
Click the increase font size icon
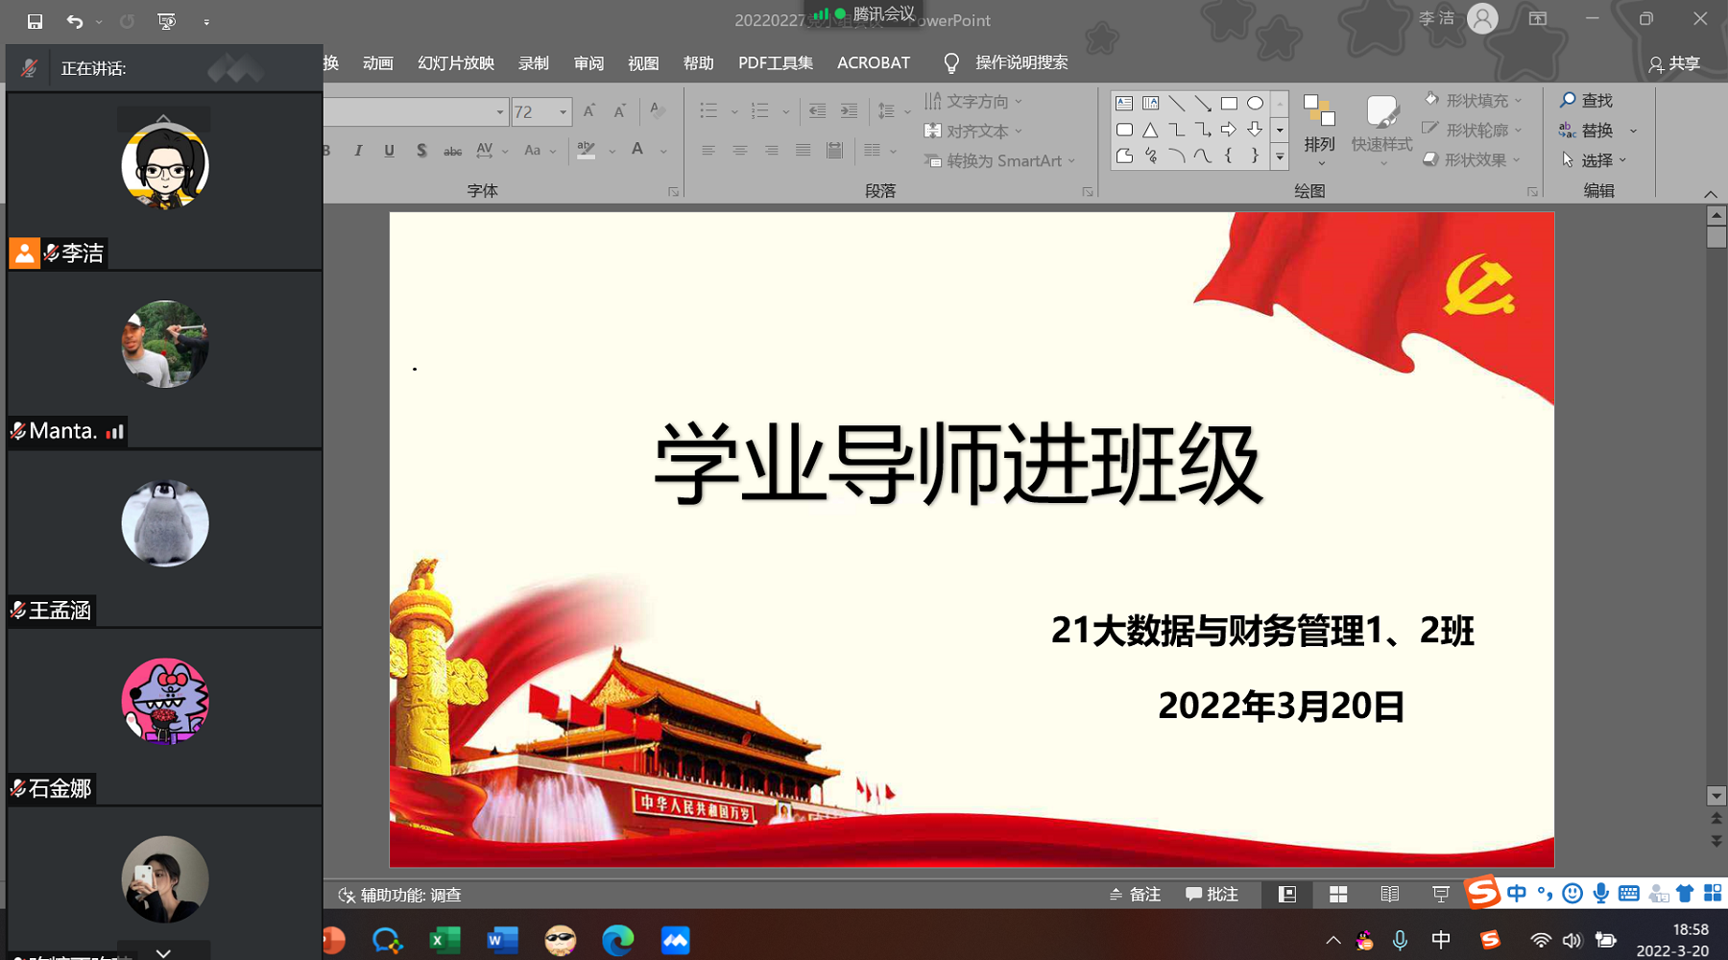589,111
